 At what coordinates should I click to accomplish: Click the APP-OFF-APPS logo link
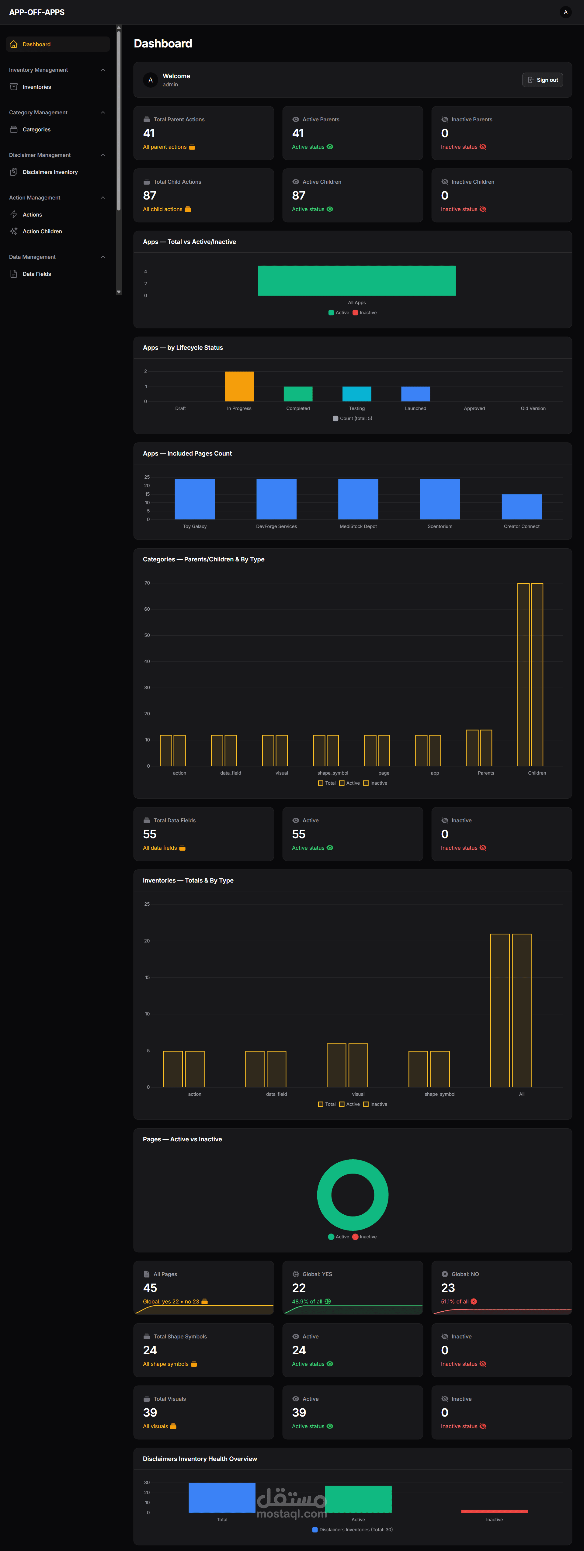(x=37, y=12)
